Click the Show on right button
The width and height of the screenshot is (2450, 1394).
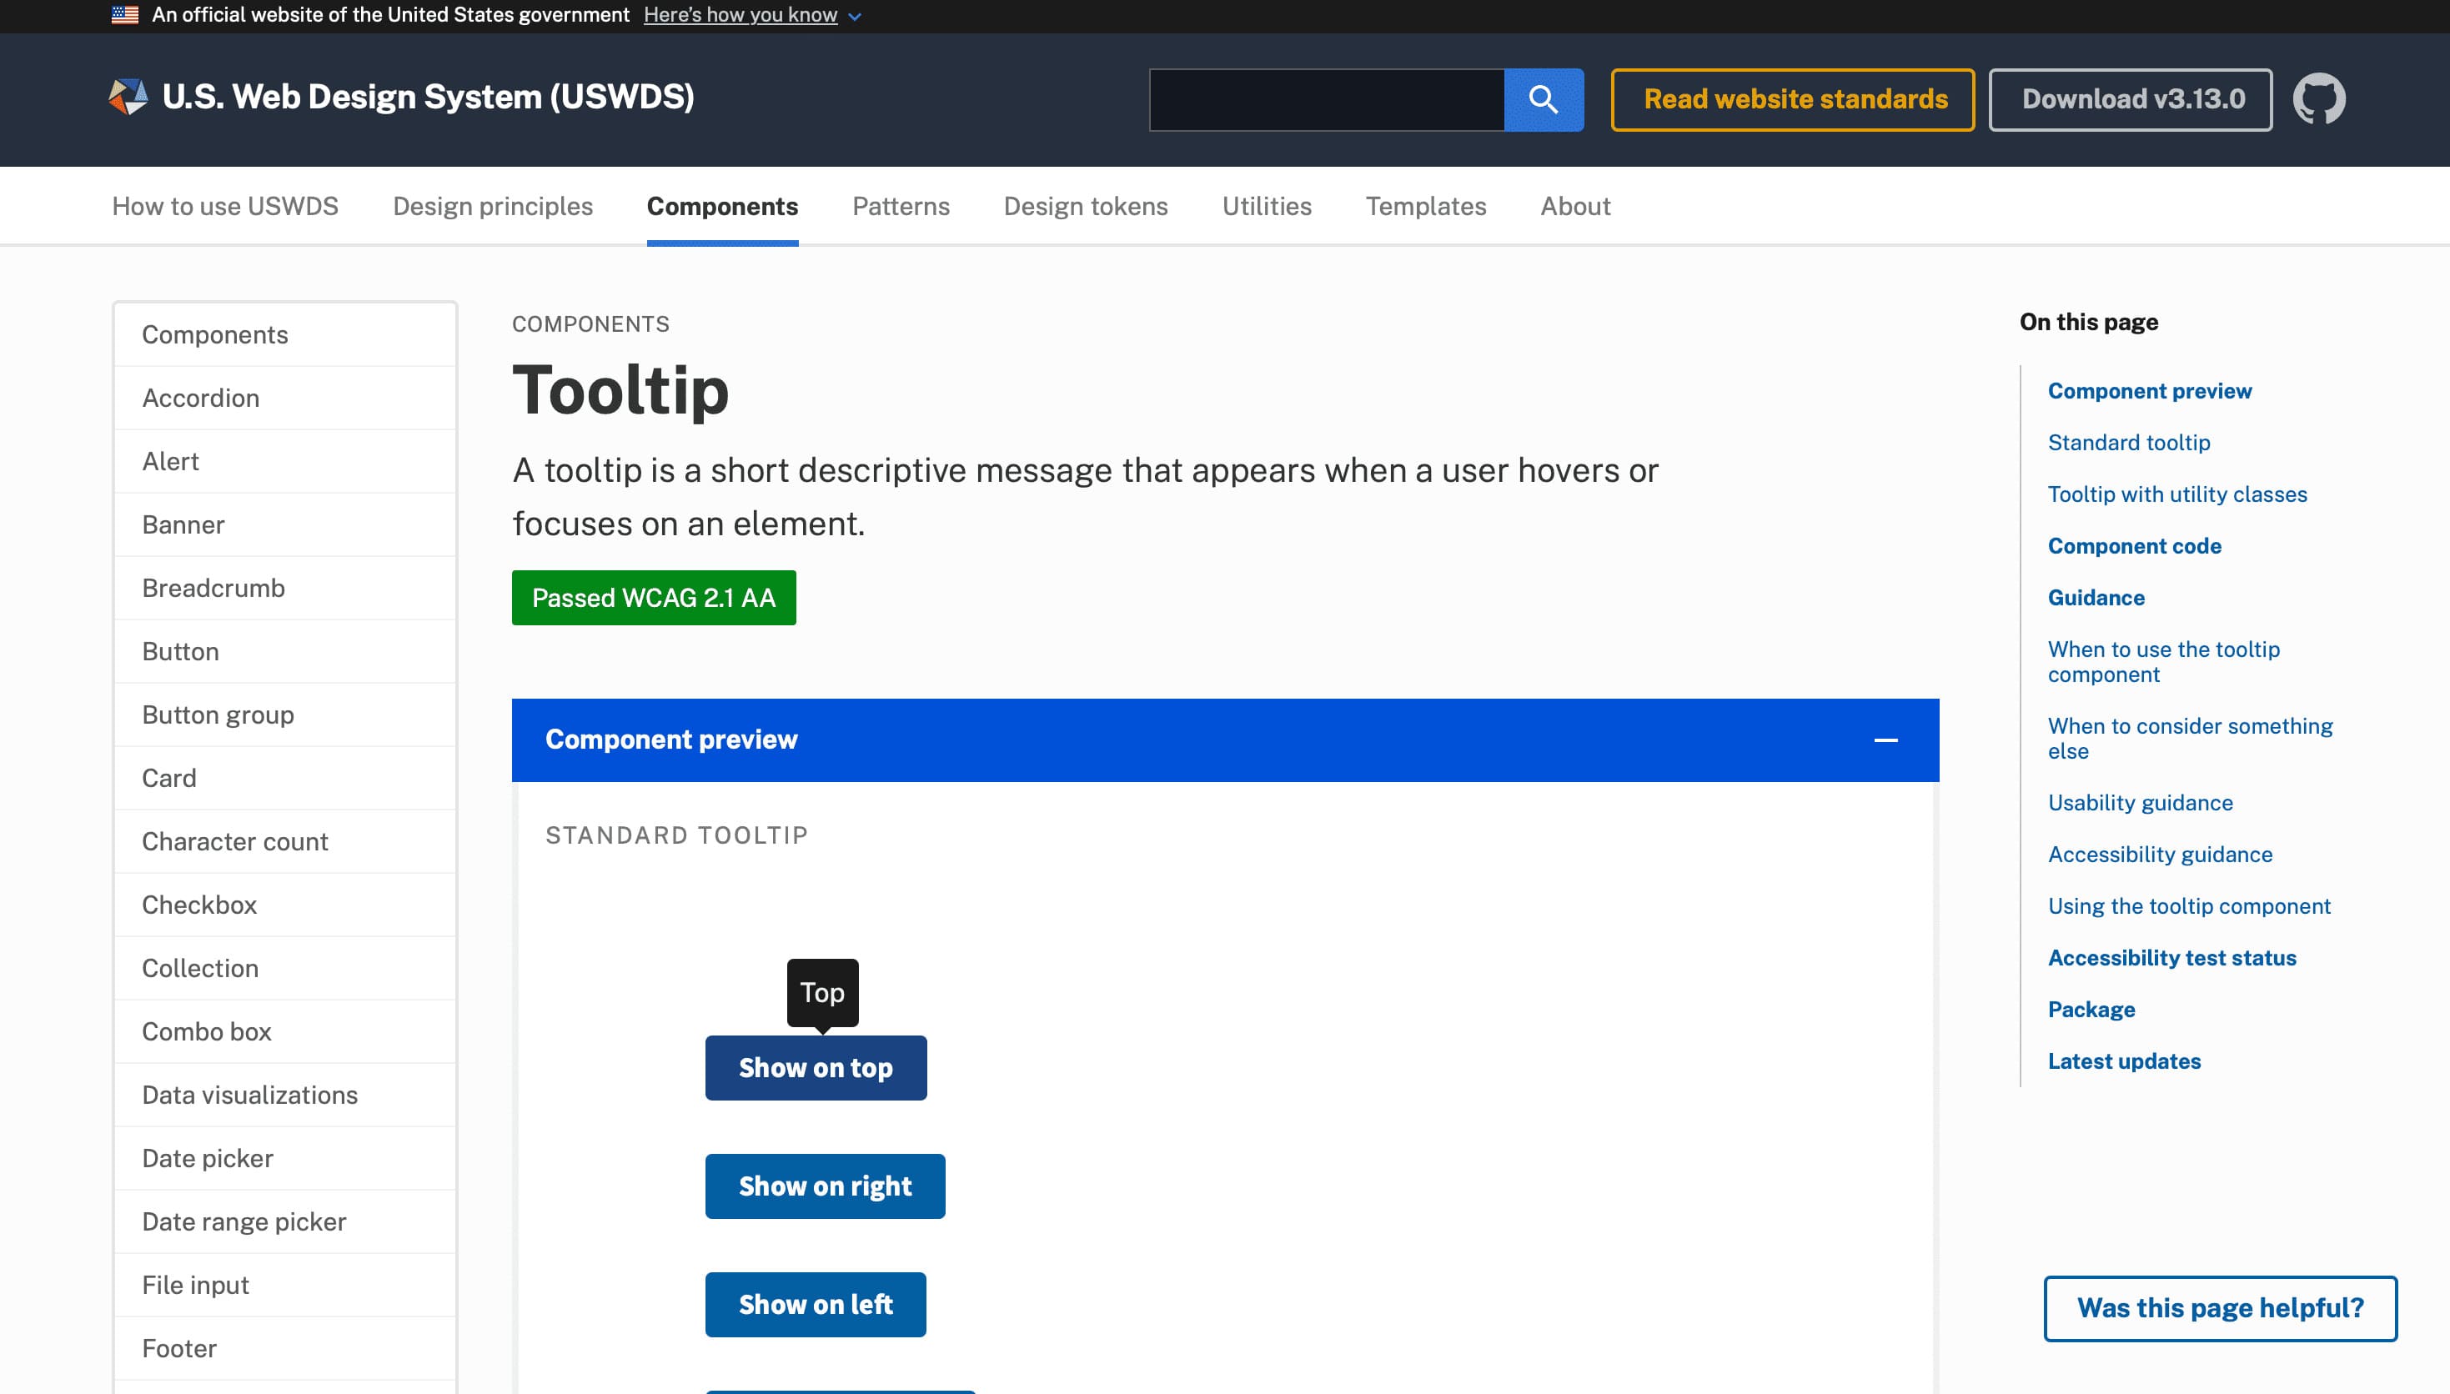[825, 1186]
